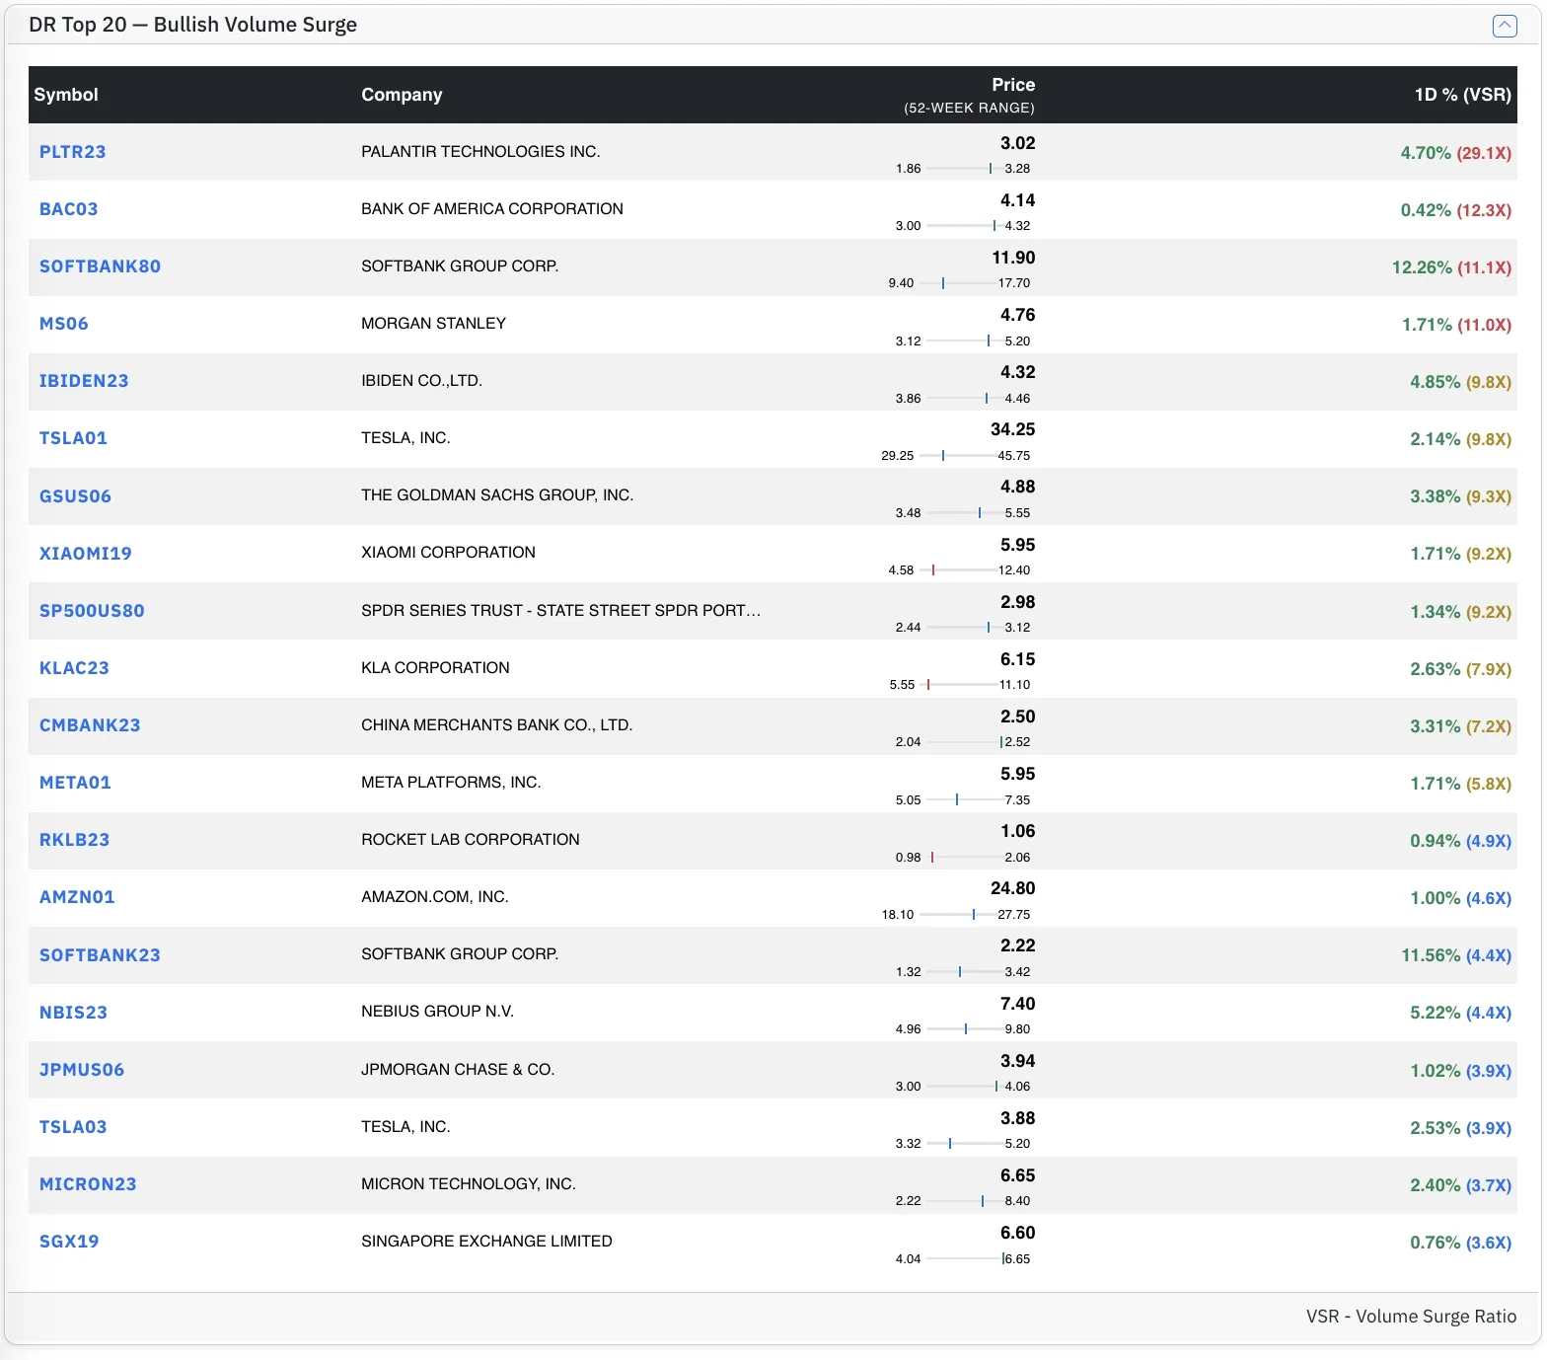
Task: Open the SOFTBANK80 symbol link
Action: pyautogui.click(x=100, y=266)
